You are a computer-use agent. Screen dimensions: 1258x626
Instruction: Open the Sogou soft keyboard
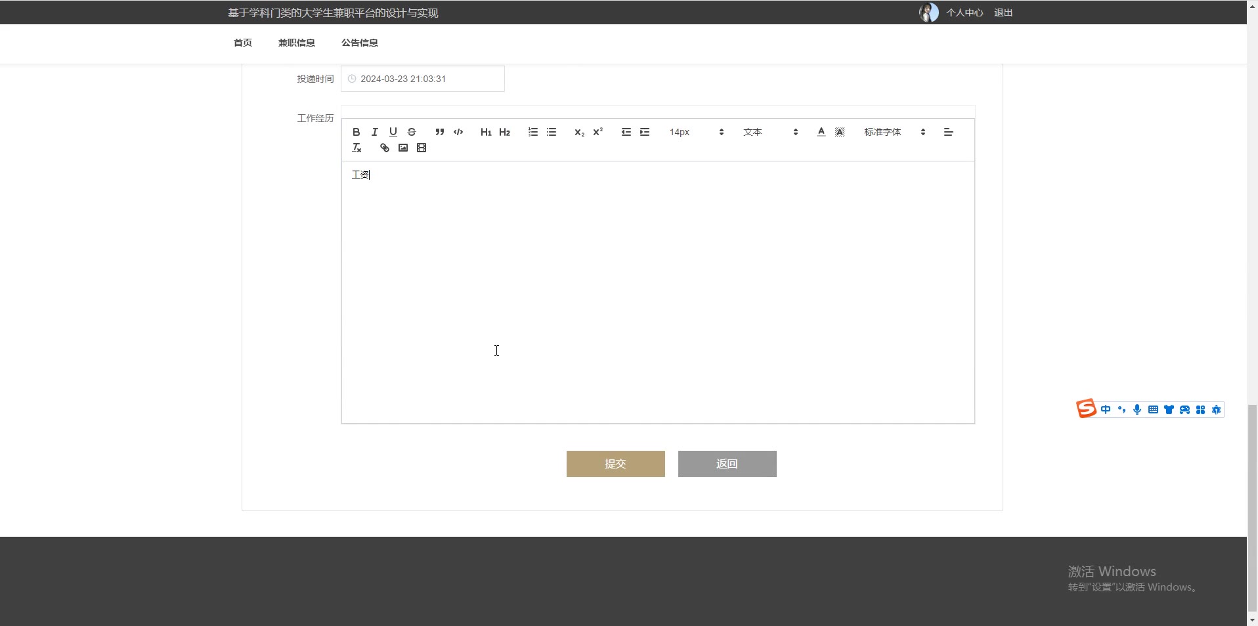click(x=1153, y=409)
